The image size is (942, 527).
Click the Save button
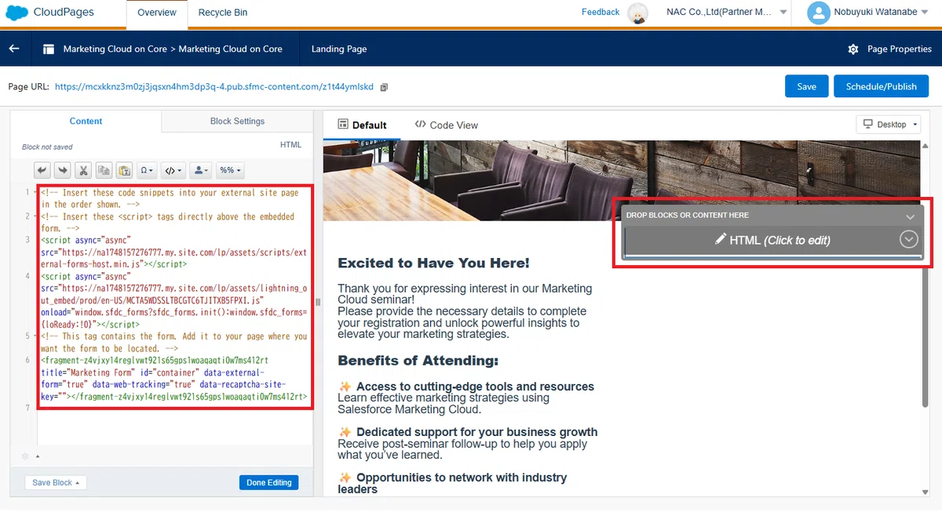pos(806,86)
